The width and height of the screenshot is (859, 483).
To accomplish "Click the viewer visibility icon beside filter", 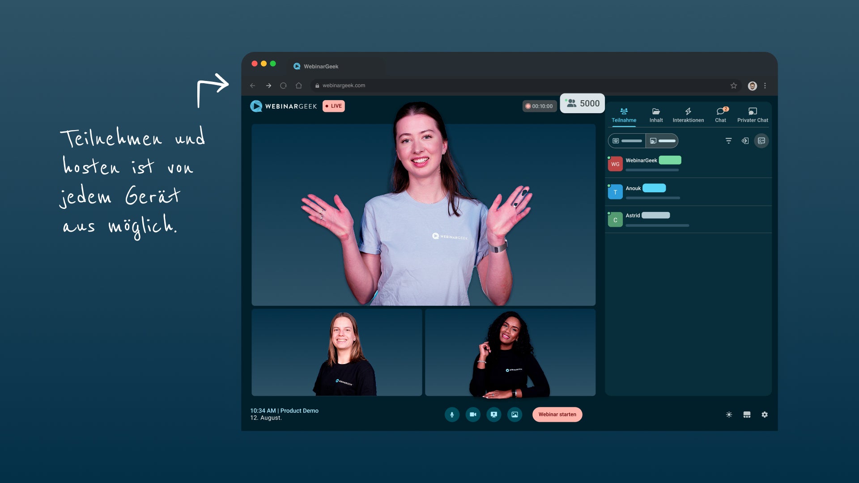I will click(745, 141).
